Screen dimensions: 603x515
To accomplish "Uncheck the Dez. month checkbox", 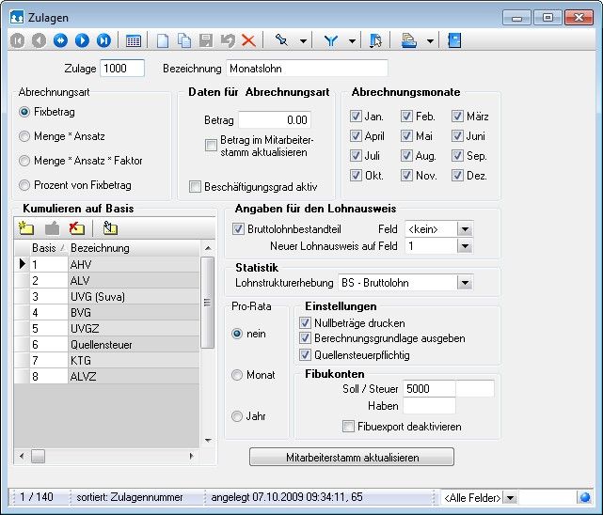I will (457, 176).
